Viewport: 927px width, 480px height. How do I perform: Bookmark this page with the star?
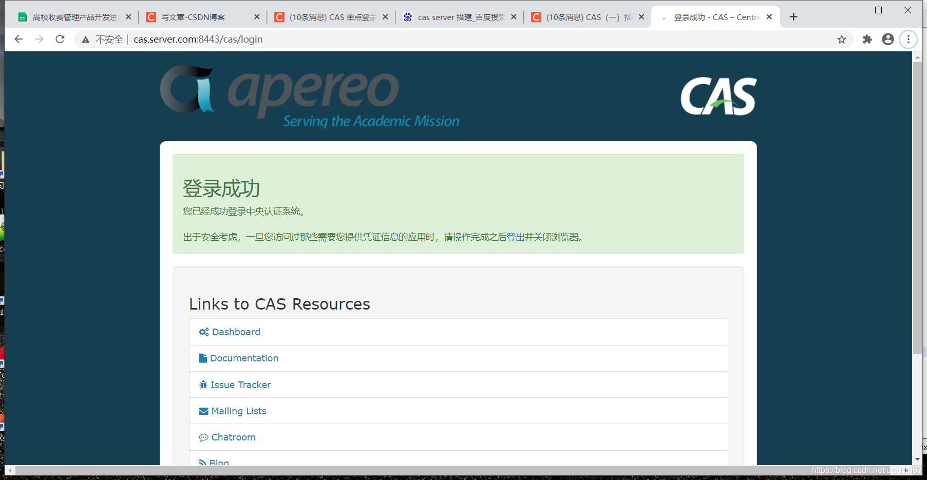pos(842,40)
